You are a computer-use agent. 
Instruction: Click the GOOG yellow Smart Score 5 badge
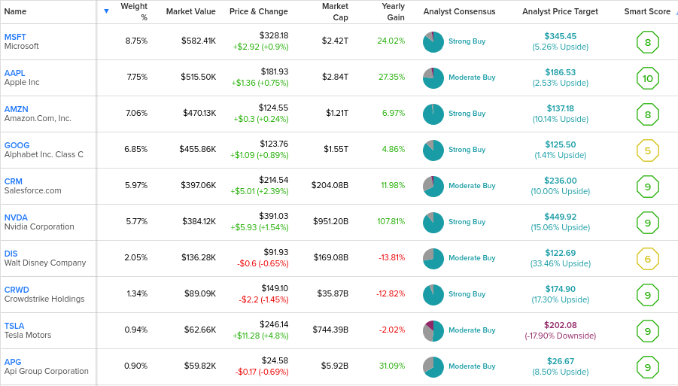(647, 150)
